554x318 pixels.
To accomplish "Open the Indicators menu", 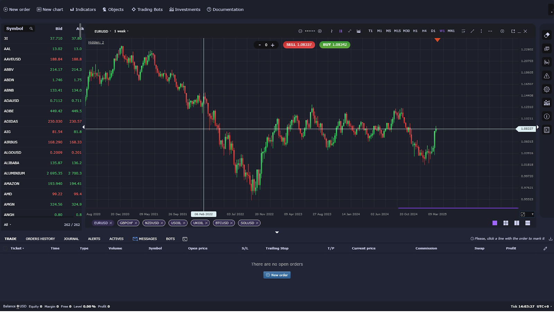I will point(83,10).
